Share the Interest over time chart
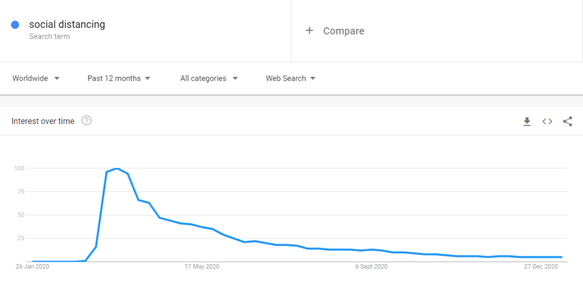This screenshot has height=305, width=583. 567,121
